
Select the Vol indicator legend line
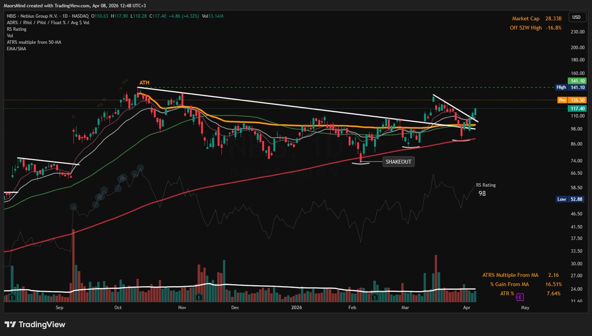point(9,35)
